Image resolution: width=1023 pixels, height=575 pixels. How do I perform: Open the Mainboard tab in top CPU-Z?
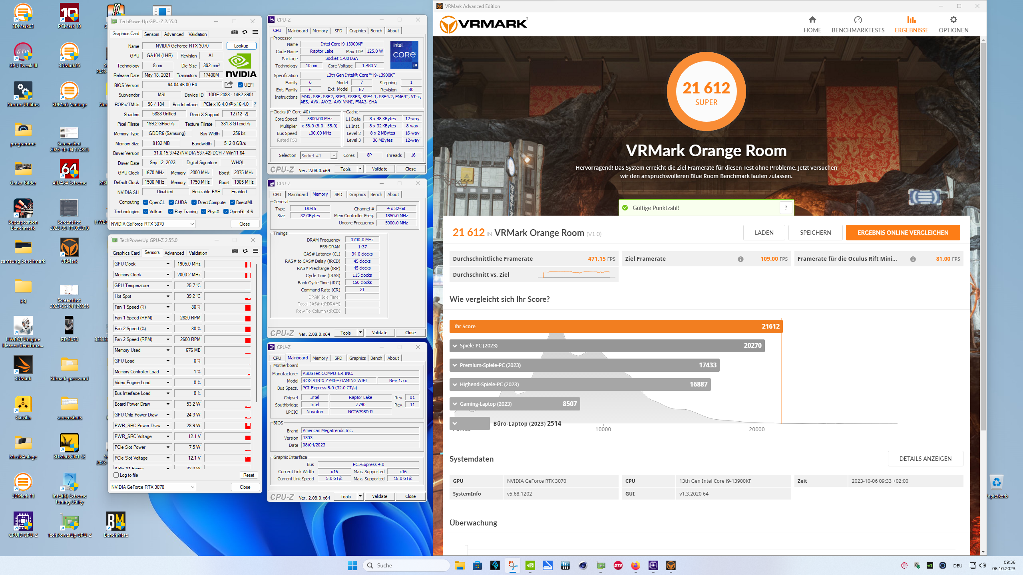click(298, 31)
